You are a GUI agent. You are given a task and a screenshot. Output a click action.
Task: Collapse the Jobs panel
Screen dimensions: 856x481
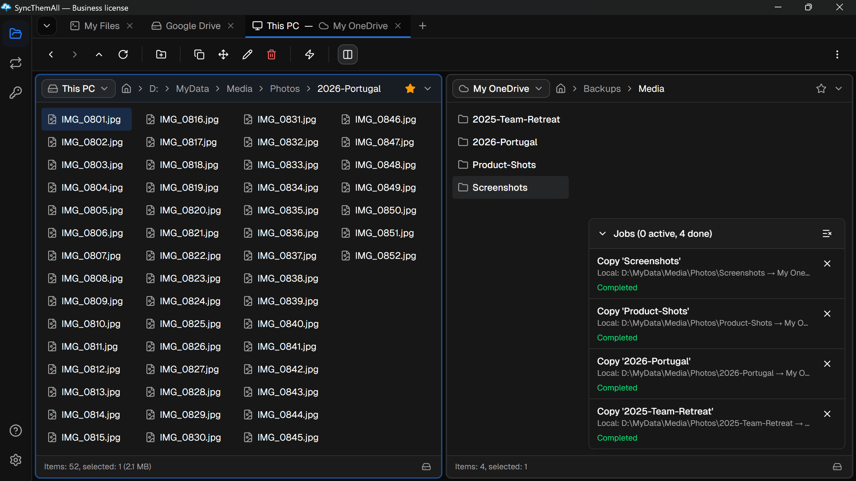point(603,233)
